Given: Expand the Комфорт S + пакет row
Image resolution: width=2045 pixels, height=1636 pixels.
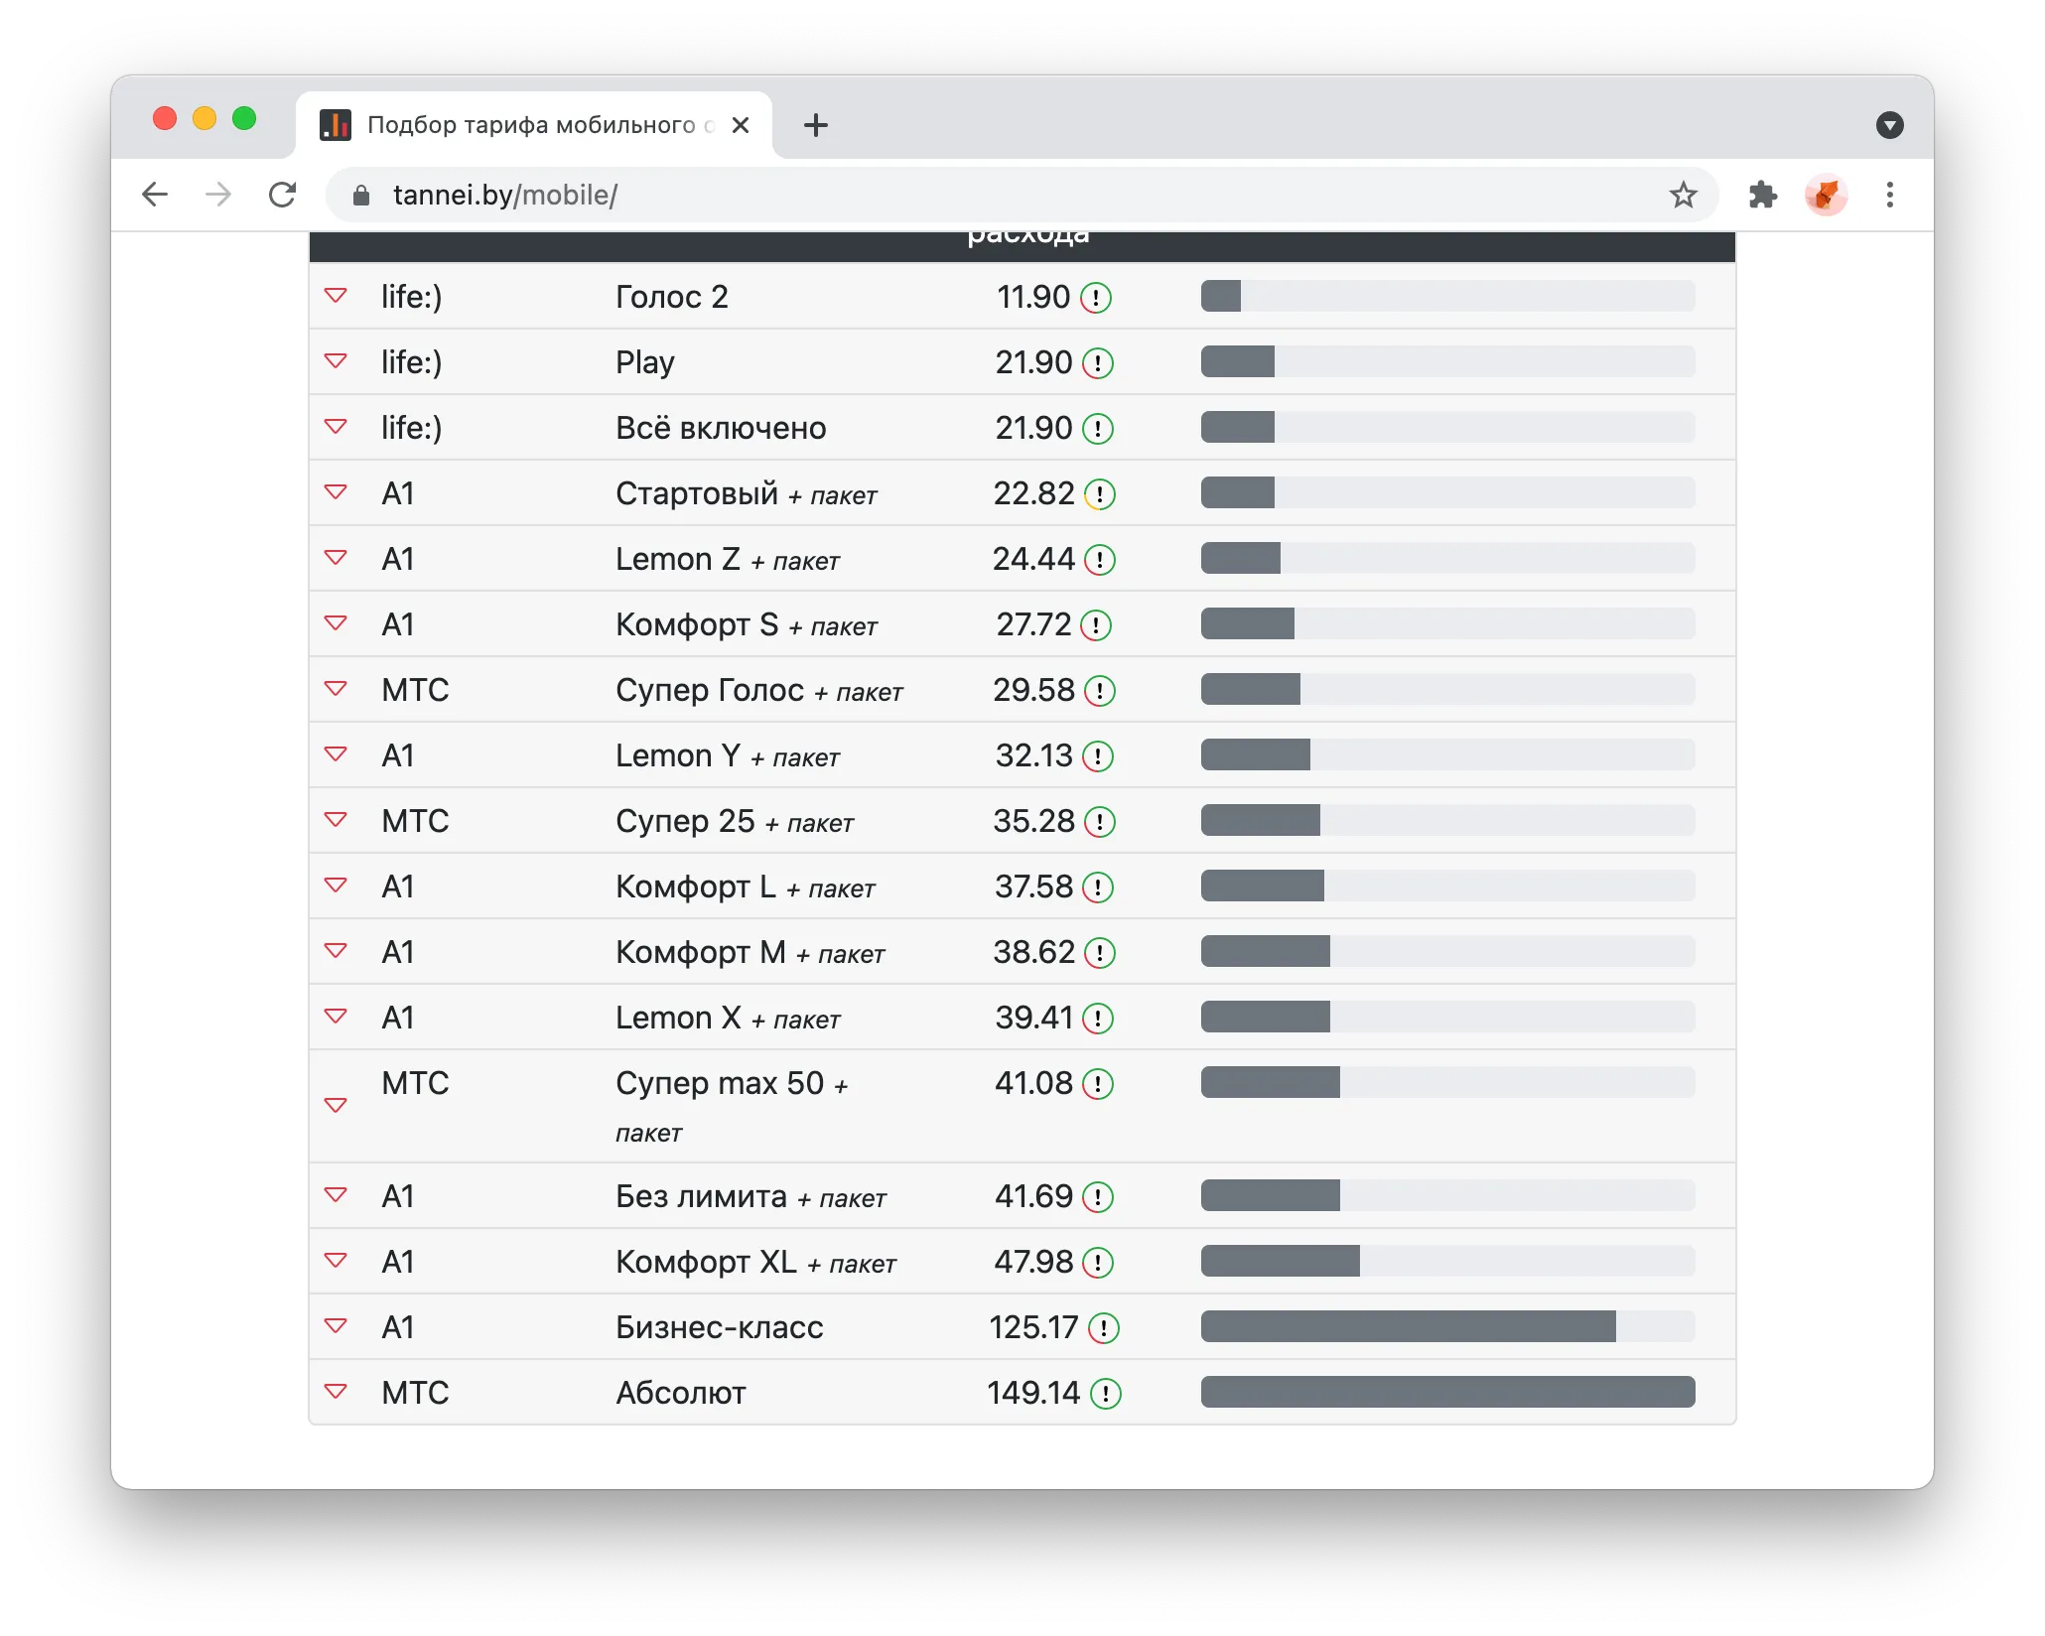Looking at the screenshot, I should tap(336, 622).
